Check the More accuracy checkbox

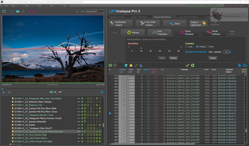pos(207,47)
